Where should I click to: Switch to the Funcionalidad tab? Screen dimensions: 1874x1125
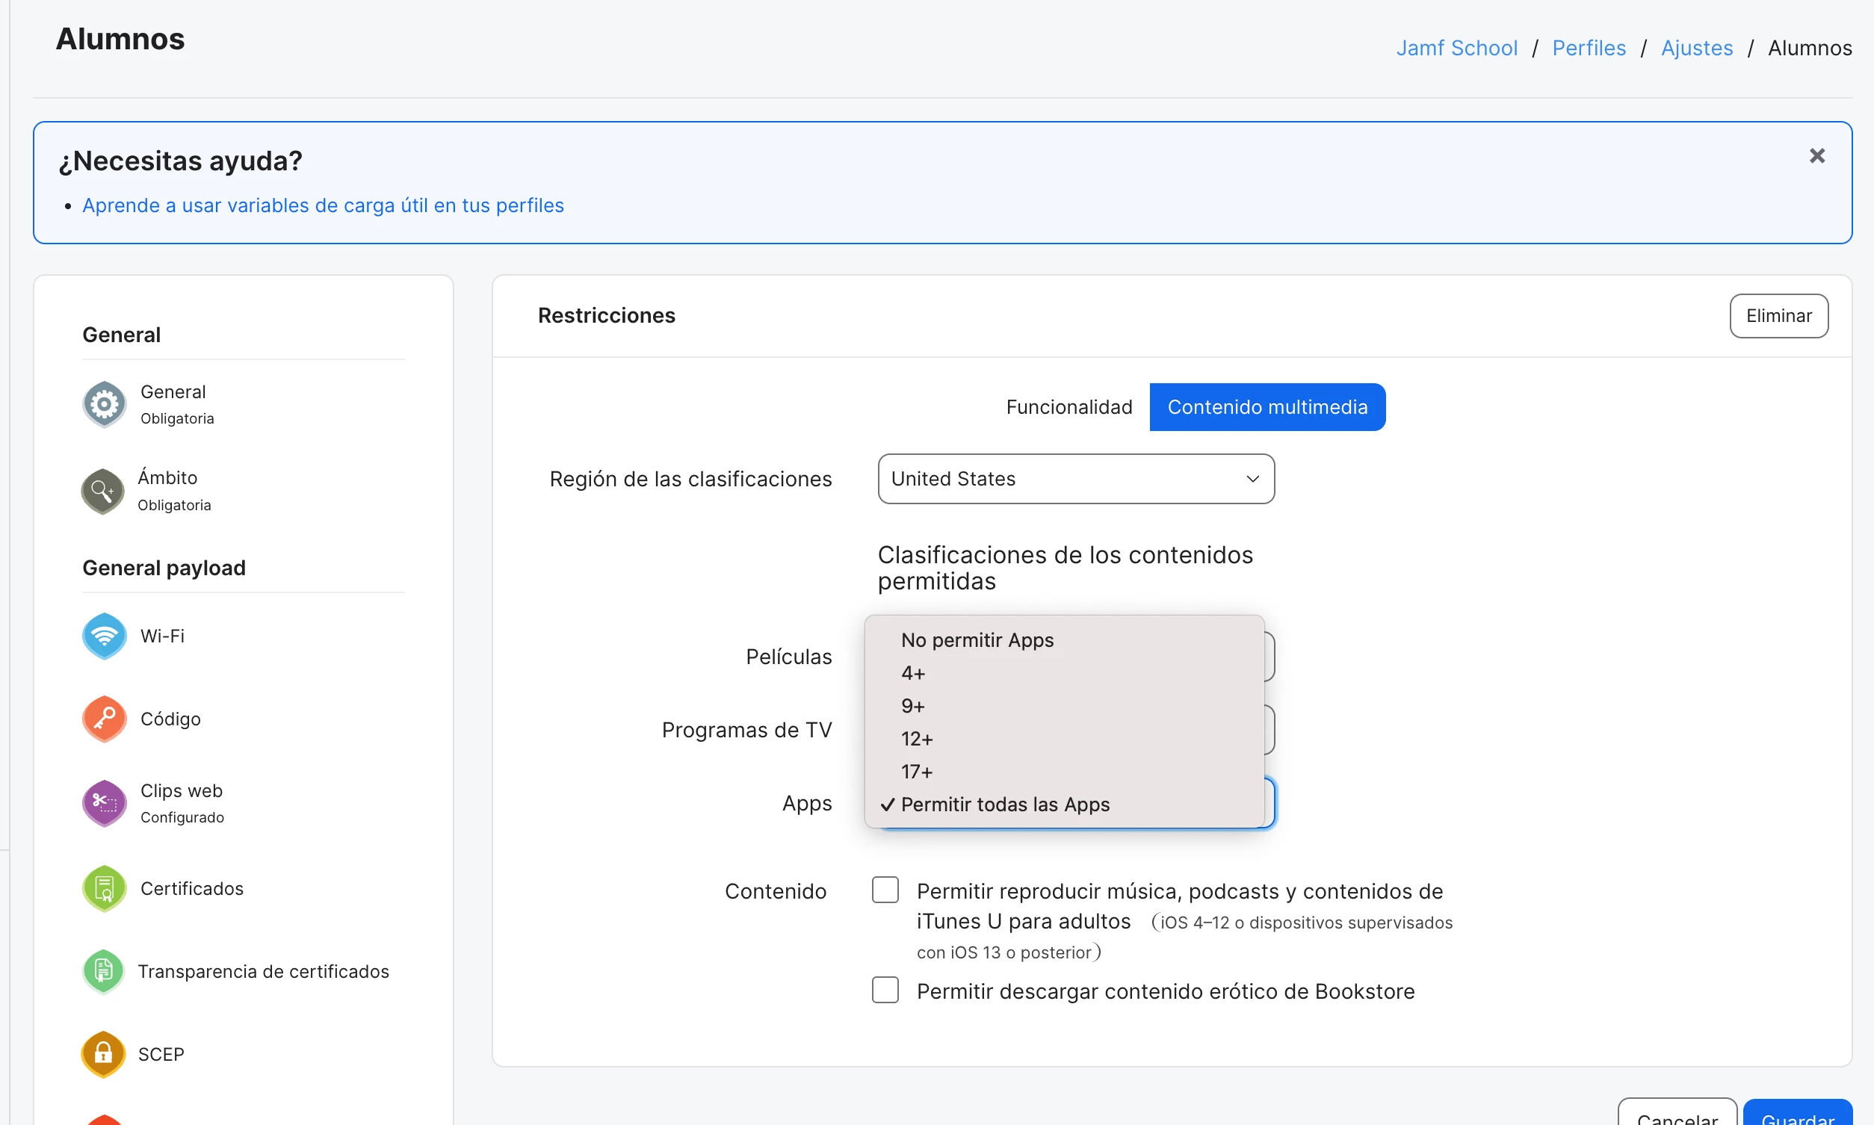click(1069, 407)
